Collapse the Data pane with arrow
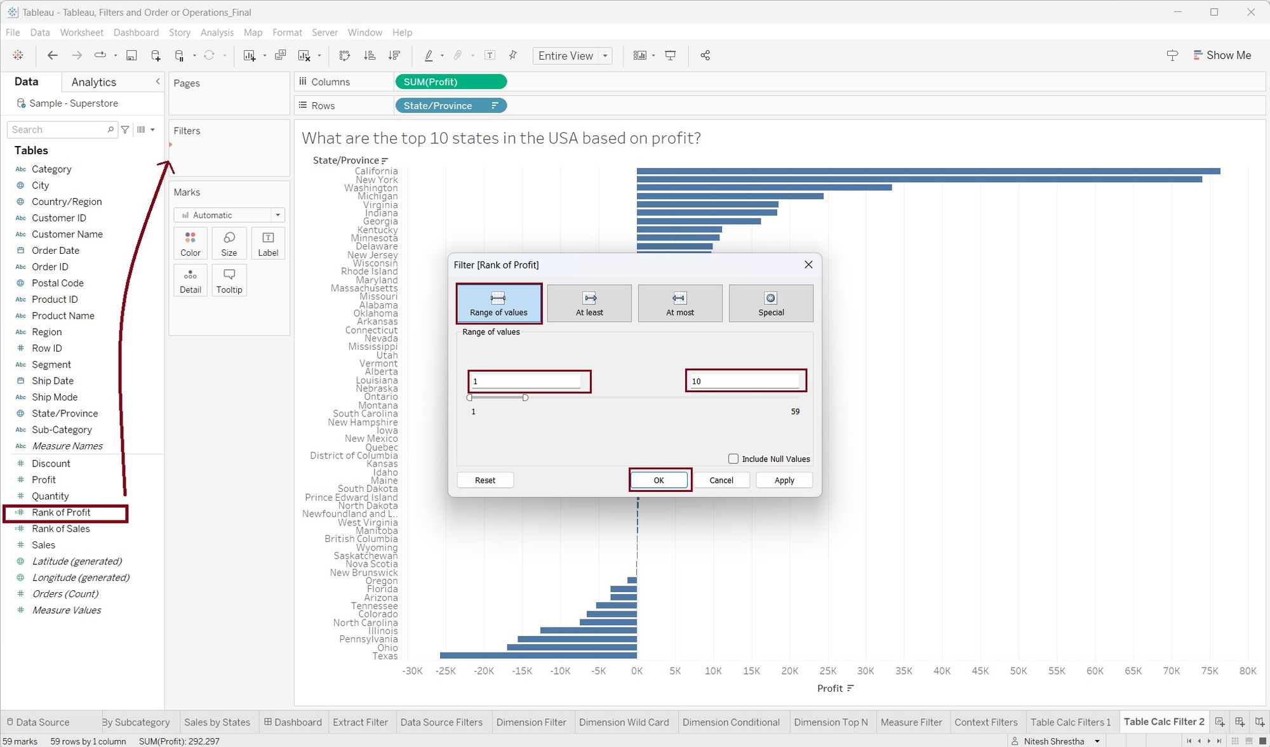Viewport: 1270px width, 747px height. (x=157, y=81)
